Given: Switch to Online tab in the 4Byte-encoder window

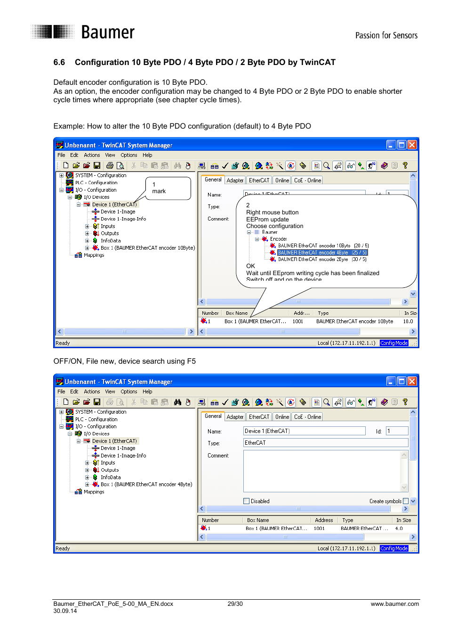Looking at the screenshot, I should point(282,417).
